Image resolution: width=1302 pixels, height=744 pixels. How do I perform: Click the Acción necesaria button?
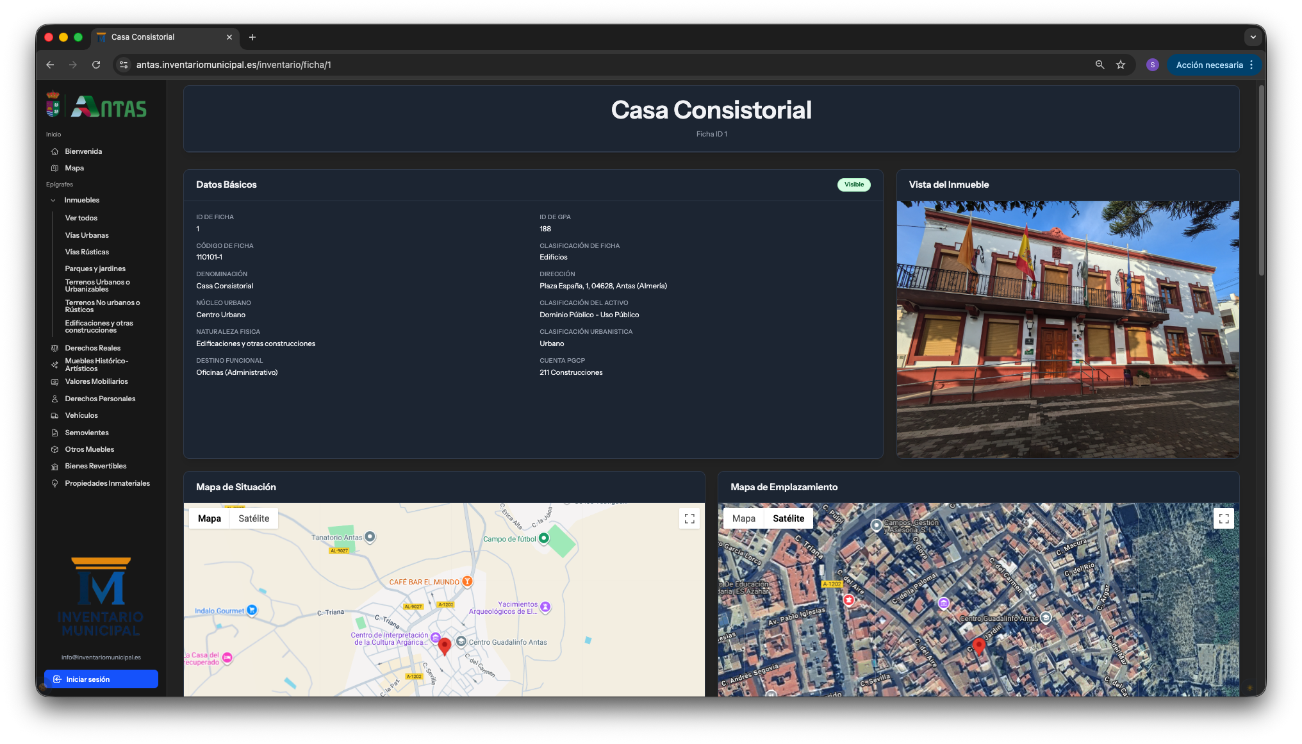pos(1208,64)
